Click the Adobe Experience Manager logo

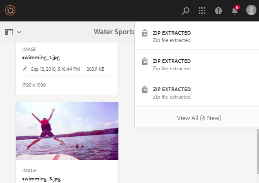pyautogui.click(x=10, y=10)
